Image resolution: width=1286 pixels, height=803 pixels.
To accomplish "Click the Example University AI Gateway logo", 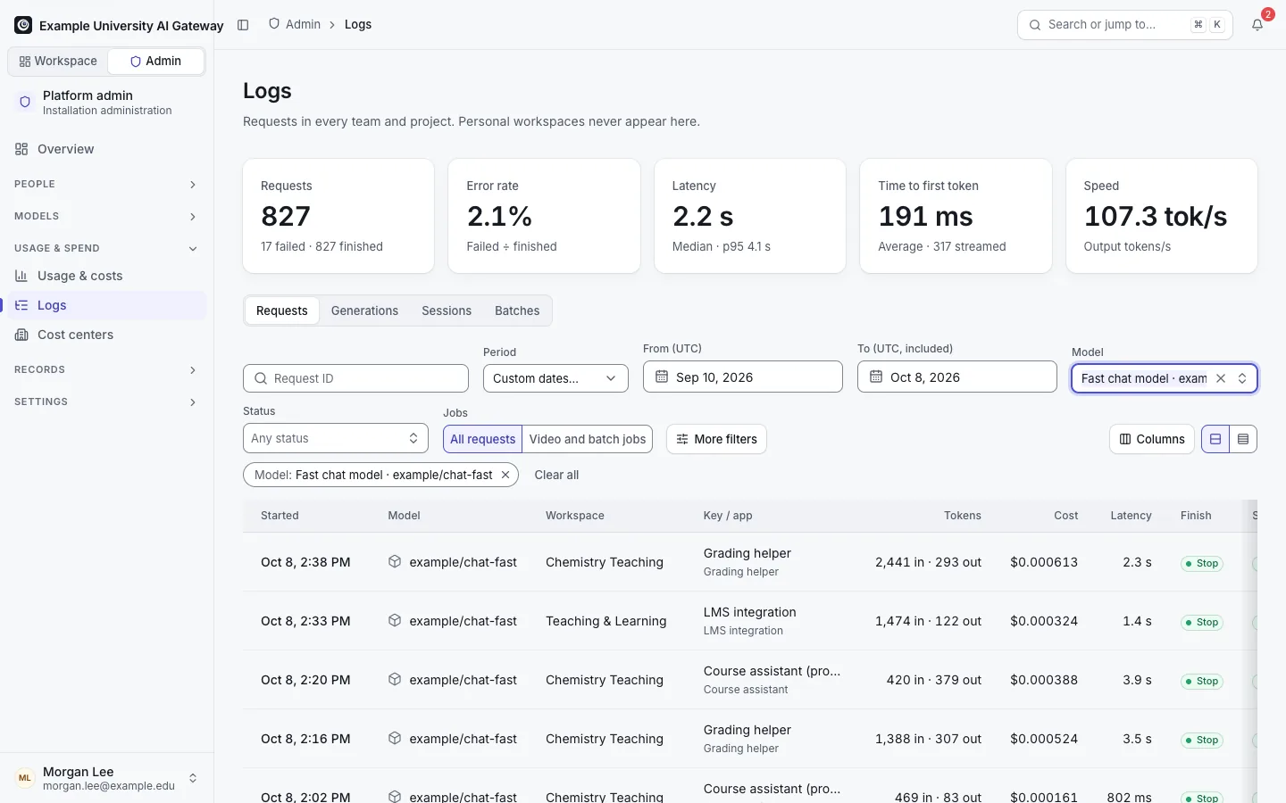I will (23, 25).
